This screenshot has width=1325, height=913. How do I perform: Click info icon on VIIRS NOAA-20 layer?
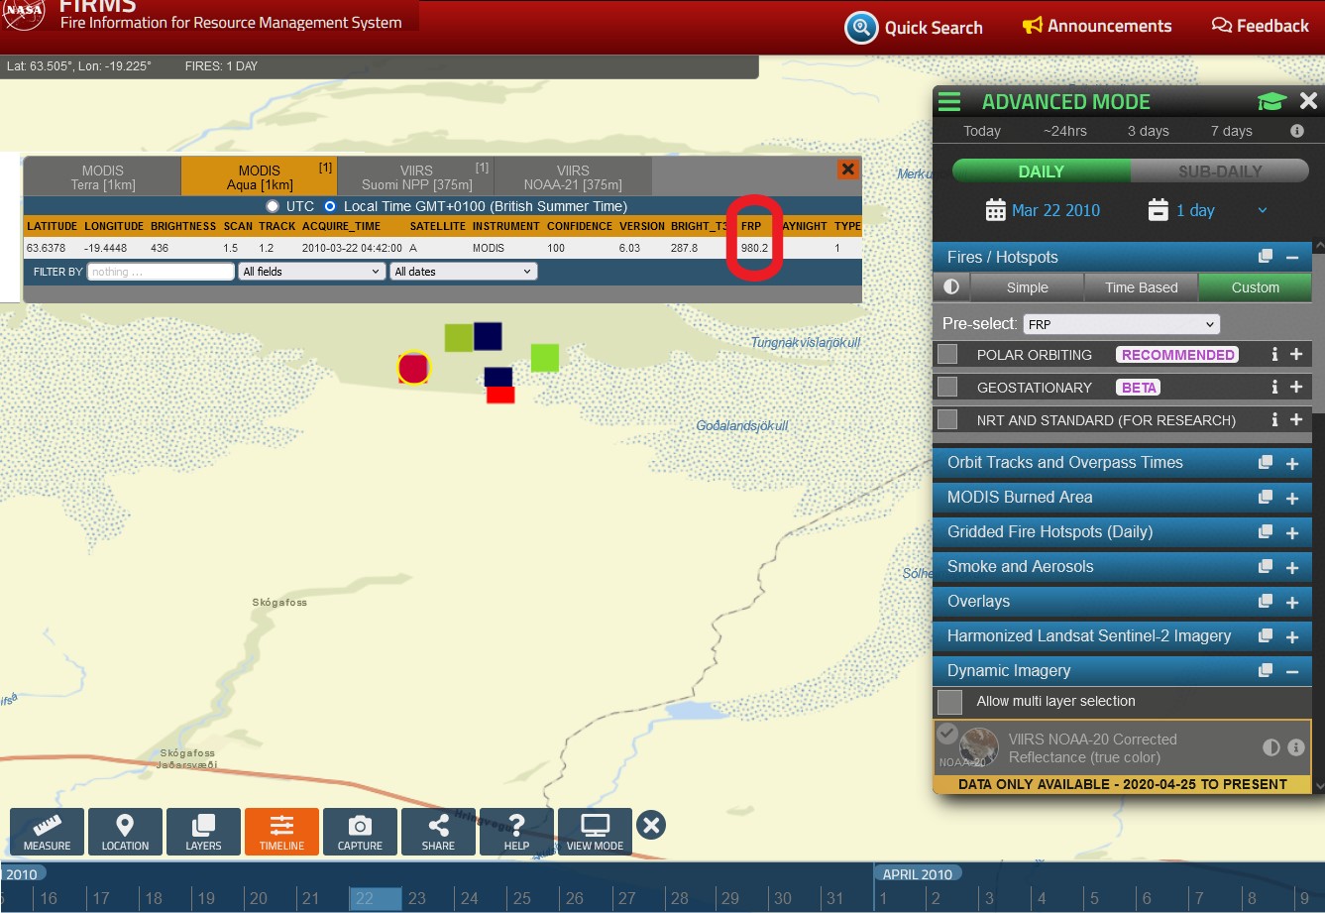coord(1295,747)
